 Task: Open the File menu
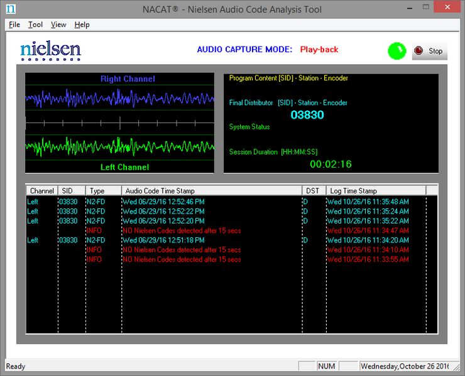tap(14, 24)
